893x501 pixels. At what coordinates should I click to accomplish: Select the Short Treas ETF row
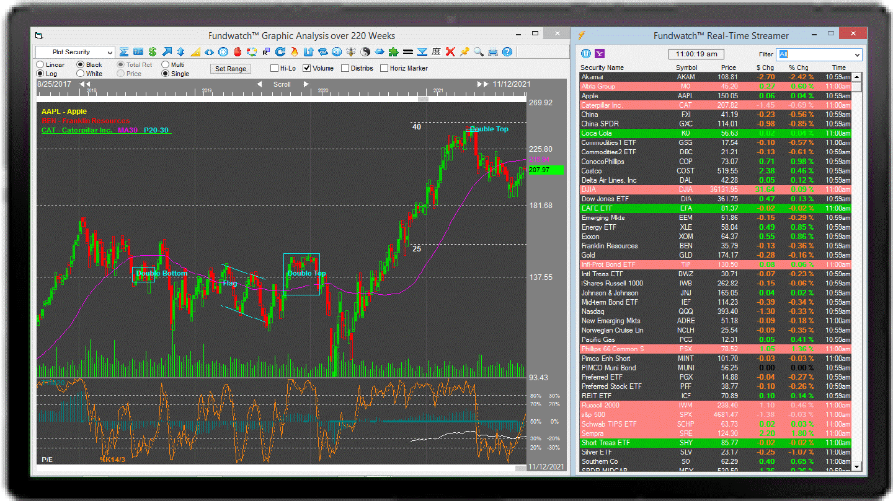pyautogui.click(x=716, y=443)
